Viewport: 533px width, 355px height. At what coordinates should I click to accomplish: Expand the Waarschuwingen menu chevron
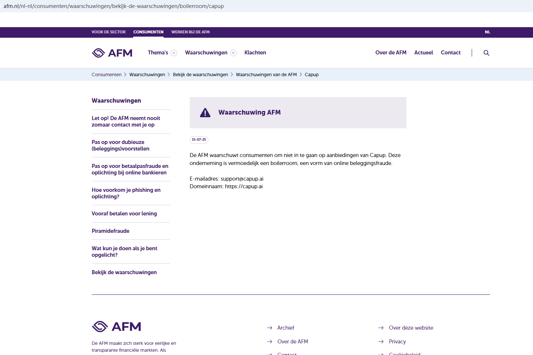pos(233,53)
